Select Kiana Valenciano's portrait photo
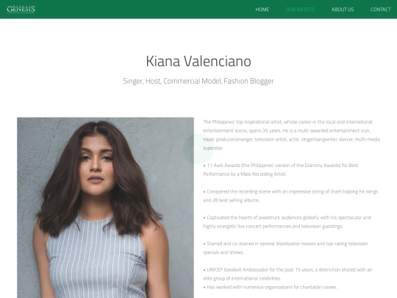Screen dimensions: 397x298 click(x=105, y=207)
